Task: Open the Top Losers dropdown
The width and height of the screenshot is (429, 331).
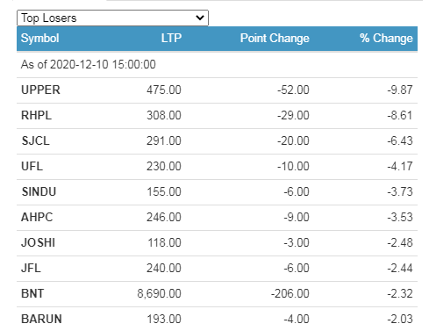Action: (112, 18)
